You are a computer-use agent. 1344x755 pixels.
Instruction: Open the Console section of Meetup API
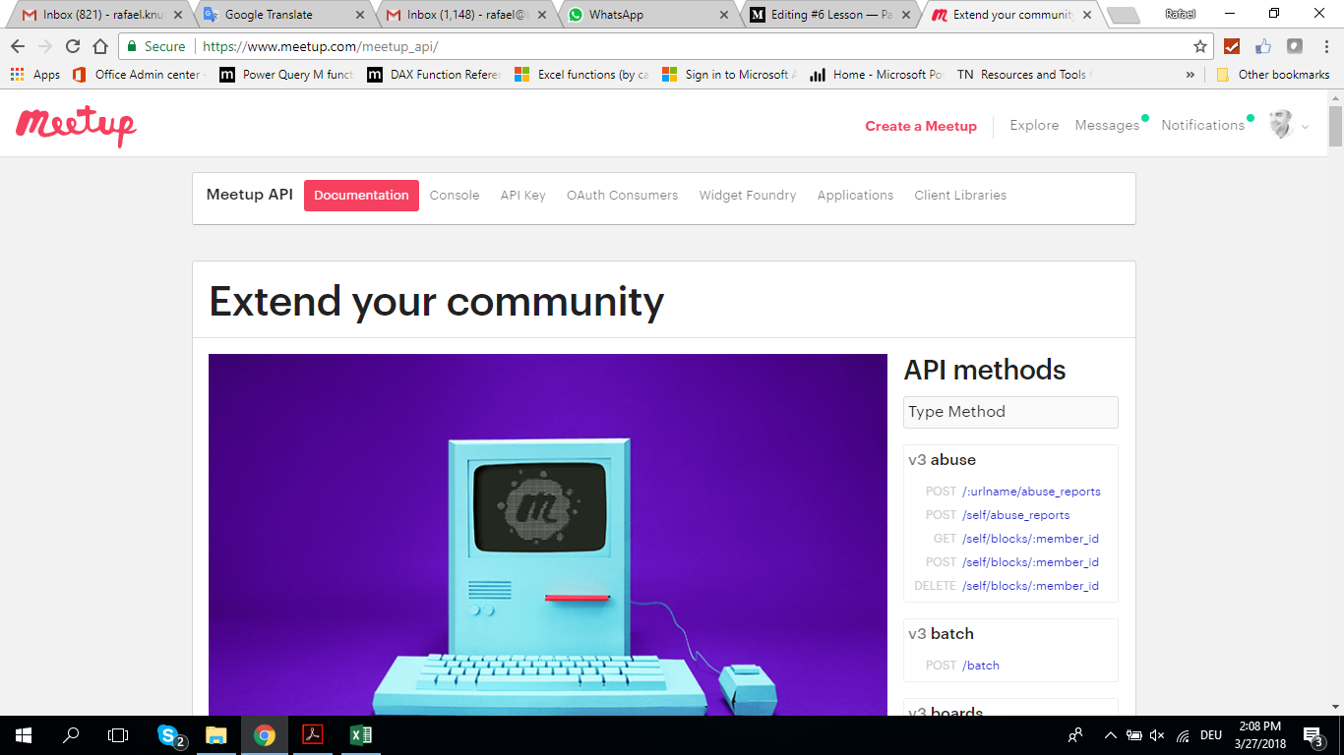pos(455,196)
